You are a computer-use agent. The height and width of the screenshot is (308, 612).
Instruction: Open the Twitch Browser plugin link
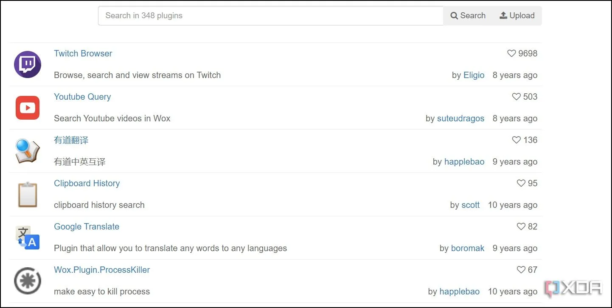tap(83, 53)
